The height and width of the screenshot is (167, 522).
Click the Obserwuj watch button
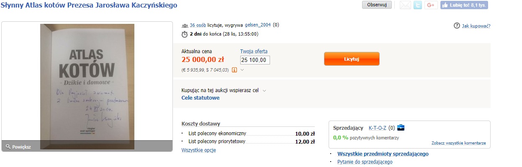coord(377,5)
